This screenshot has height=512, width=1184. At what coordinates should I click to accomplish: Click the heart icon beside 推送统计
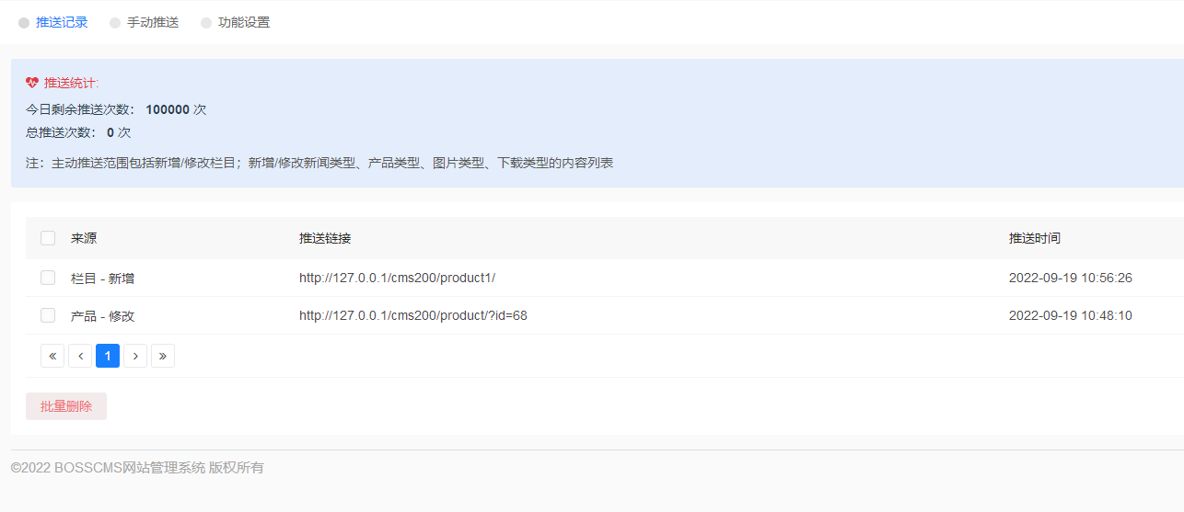[x=33, y=83]
